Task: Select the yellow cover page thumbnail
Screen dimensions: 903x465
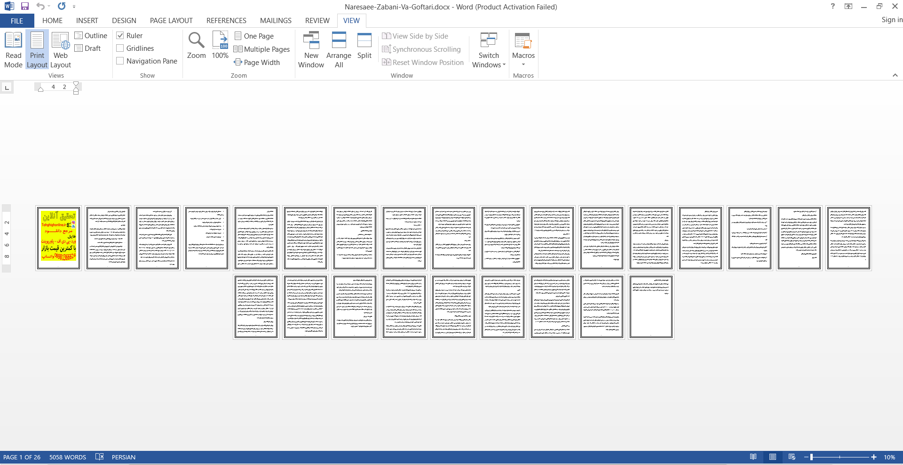Action: click(58, 238)
